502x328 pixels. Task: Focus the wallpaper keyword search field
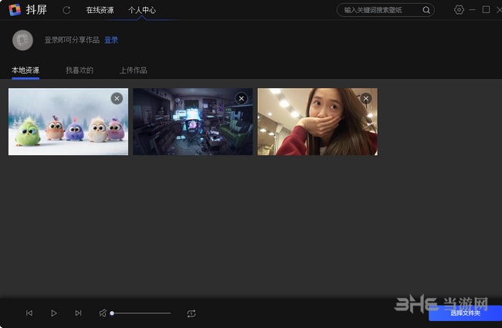(x=385, y=10)
